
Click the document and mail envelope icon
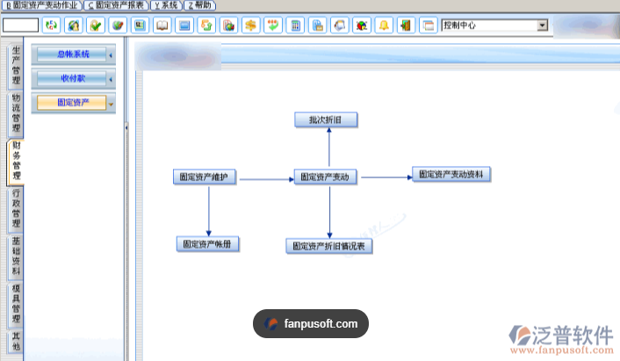click(318, 25)
